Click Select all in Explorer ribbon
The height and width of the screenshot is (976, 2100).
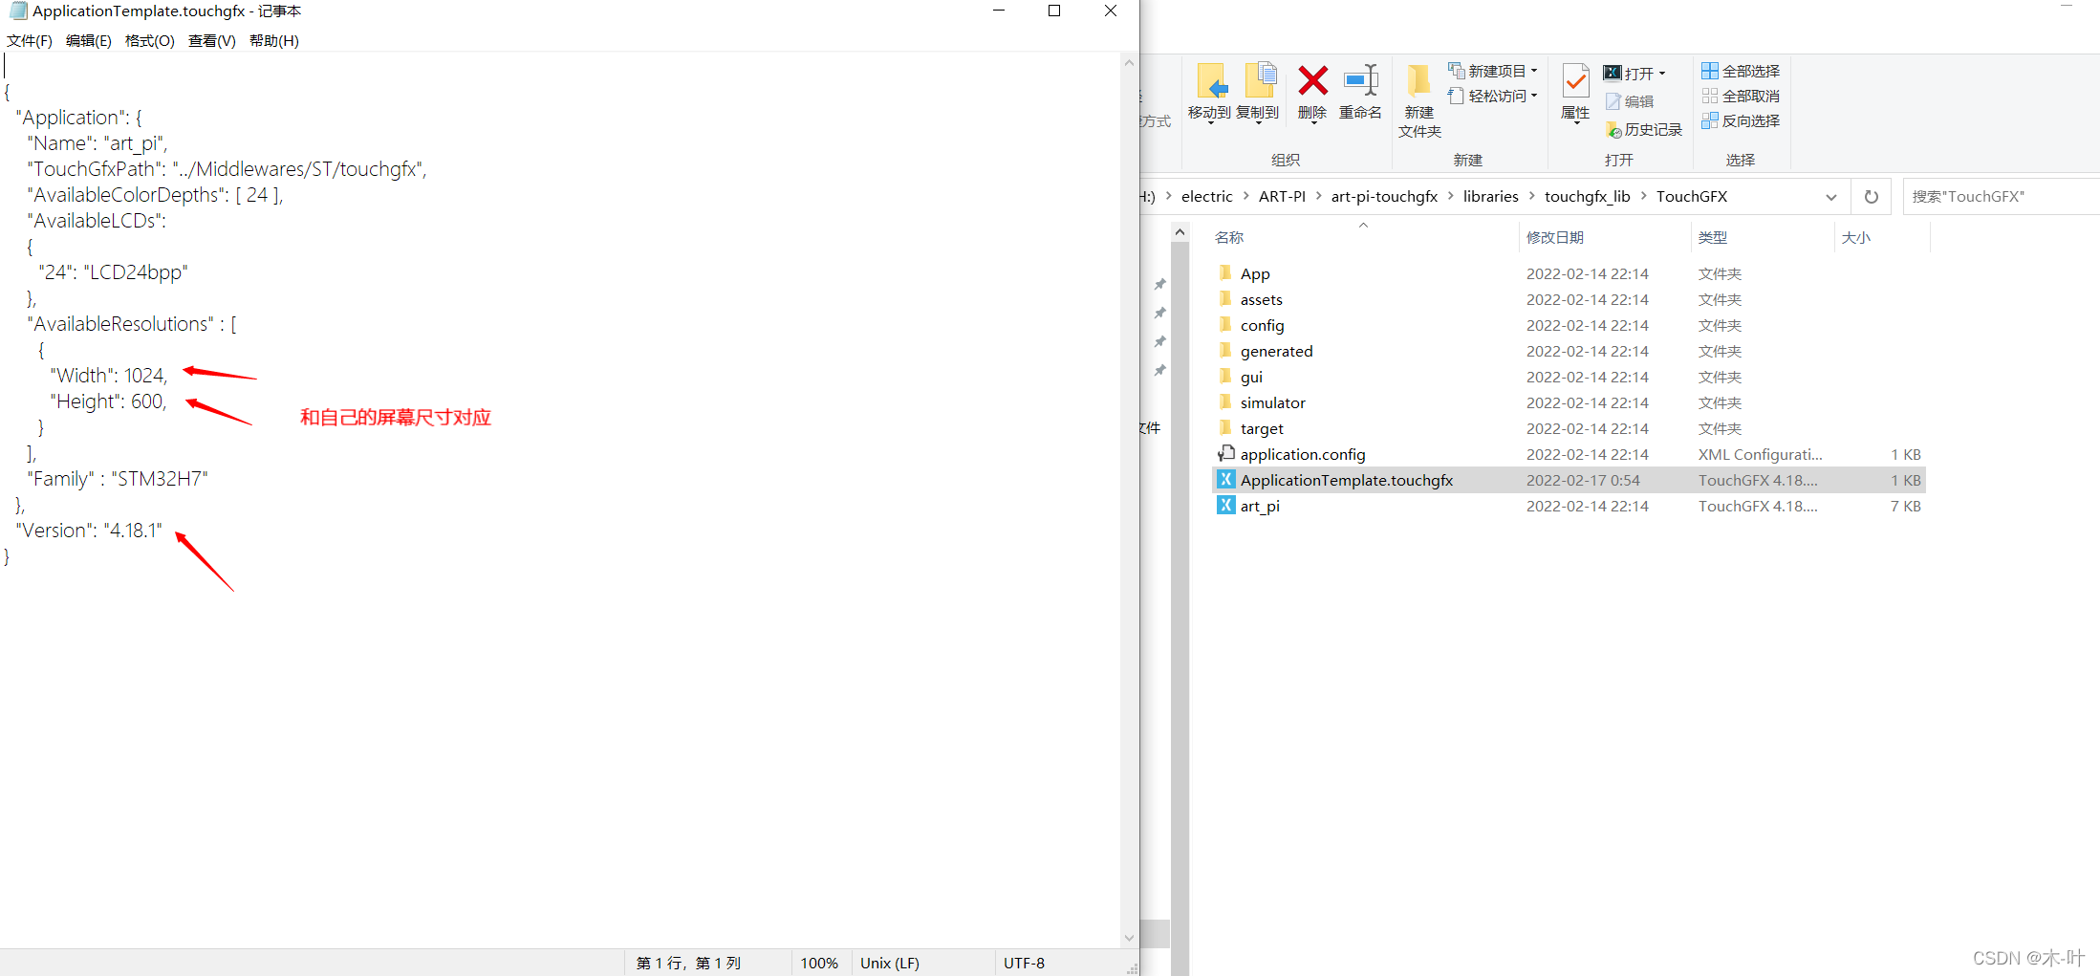tap(1741, 71)
